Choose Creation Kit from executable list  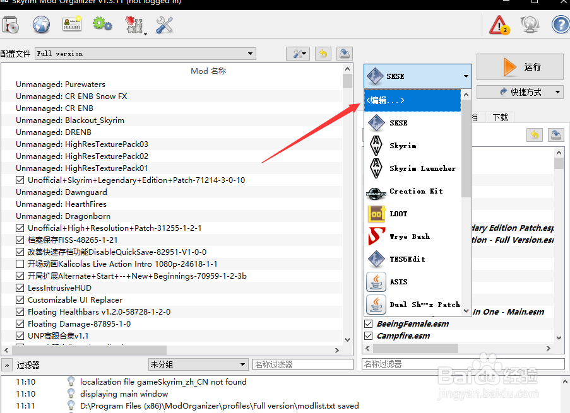413,191
